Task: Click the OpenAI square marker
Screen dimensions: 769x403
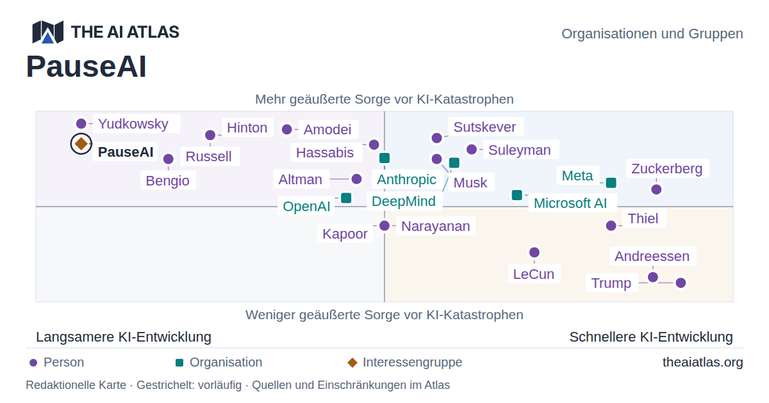Action: tap(346, 198)
